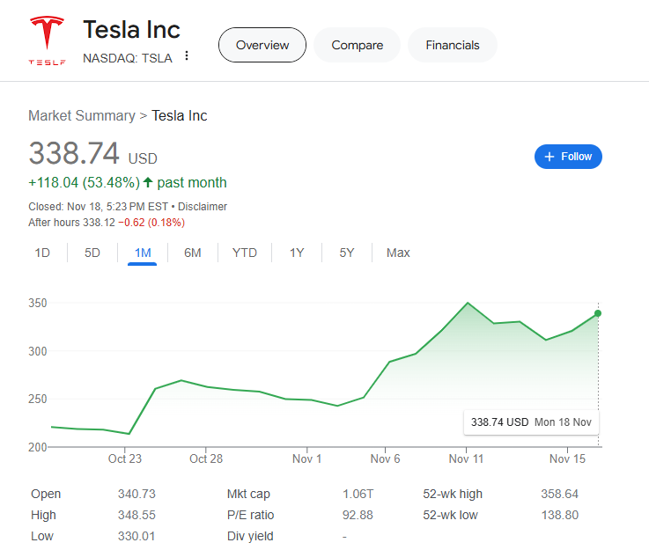The height and width of the screenshot is (550, 649).
Task: Click the green up arrow icon
Action: (148, 183)
